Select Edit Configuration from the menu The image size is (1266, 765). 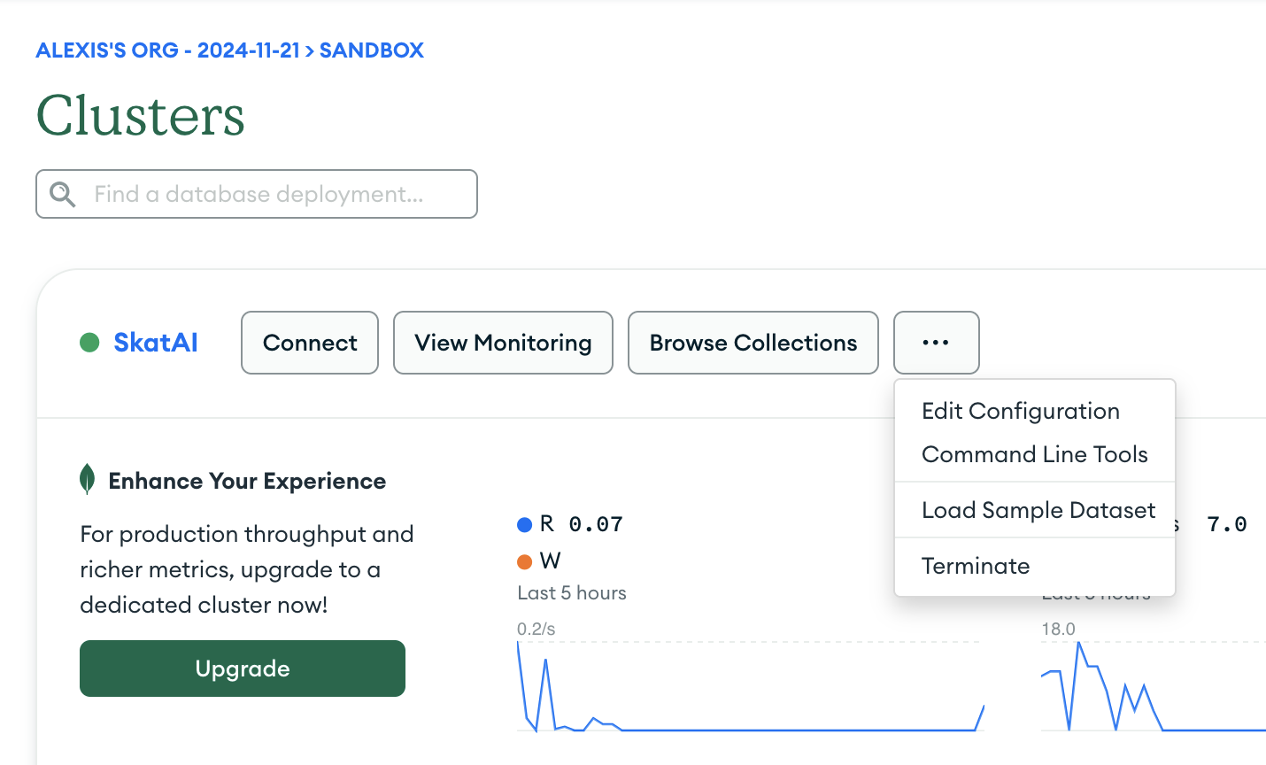coord(1021,411)
